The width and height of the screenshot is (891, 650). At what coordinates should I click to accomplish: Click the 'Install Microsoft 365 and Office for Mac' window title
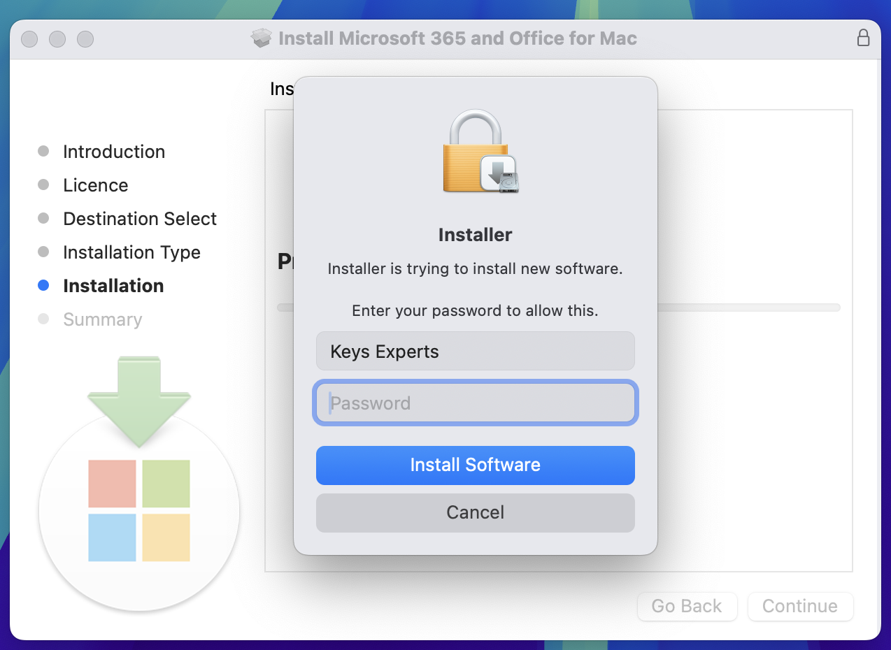[457, 38]
